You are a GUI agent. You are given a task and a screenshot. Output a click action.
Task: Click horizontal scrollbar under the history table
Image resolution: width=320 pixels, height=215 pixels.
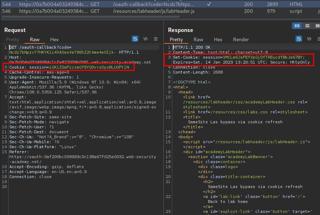pyautogui.click(x=91, y=17)
